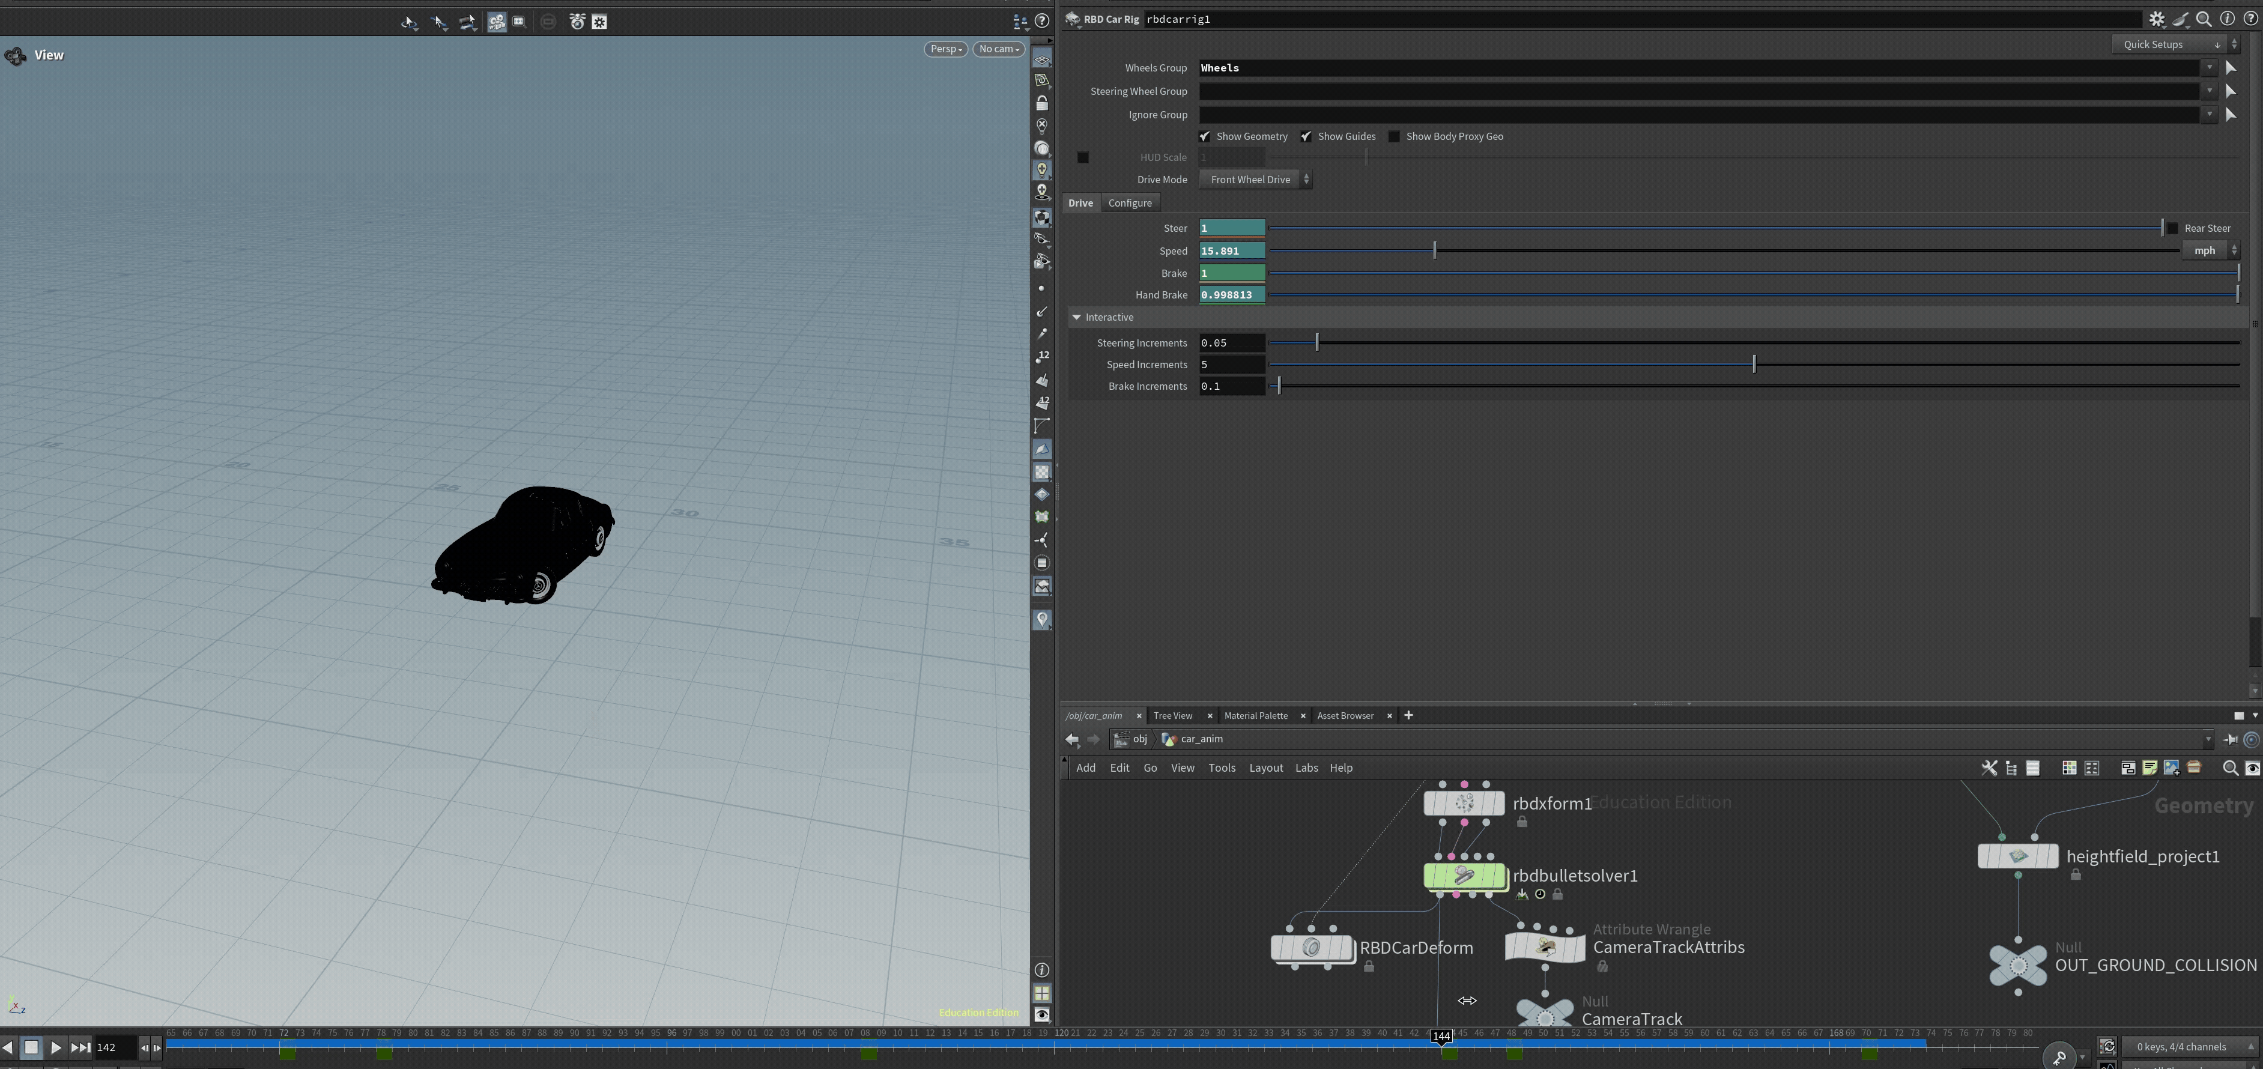Click the rbdbulletsolver1 node icon
This screenshot has width=2263, height=1069.
[1464, 876]
